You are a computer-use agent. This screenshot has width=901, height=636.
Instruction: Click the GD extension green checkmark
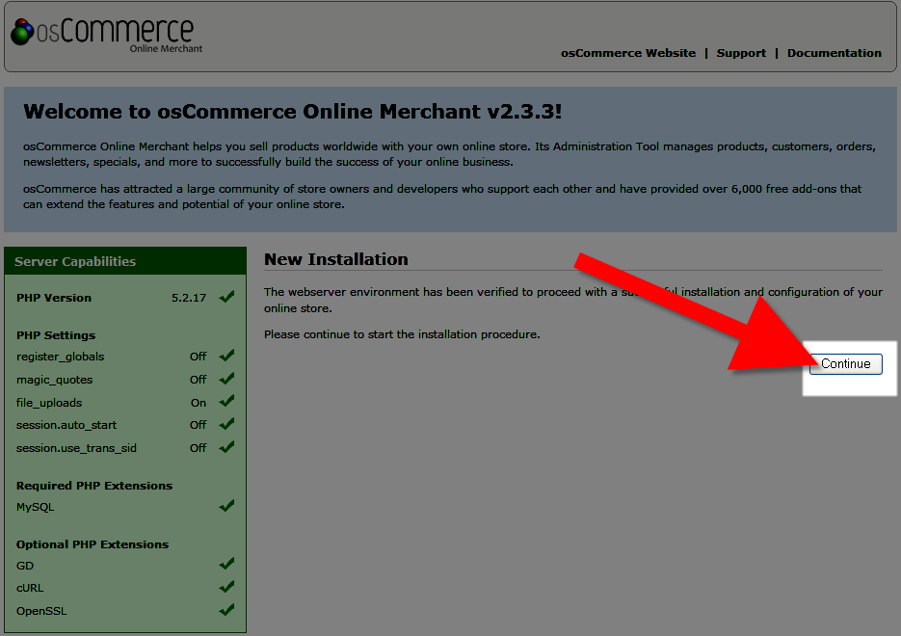click(226, 565)
